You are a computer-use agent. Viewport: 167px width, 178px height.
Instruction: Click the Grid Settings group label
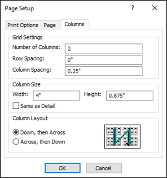27,37
